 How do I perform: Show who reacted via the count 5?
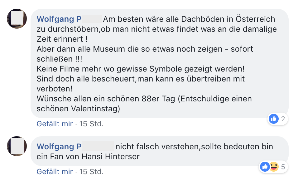pos(283,167)
